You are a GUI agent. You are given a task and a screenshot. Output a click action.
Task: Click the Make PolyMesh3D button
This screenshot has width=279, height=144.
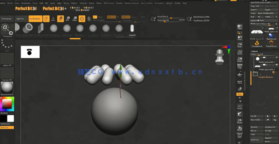pos(268,13)
